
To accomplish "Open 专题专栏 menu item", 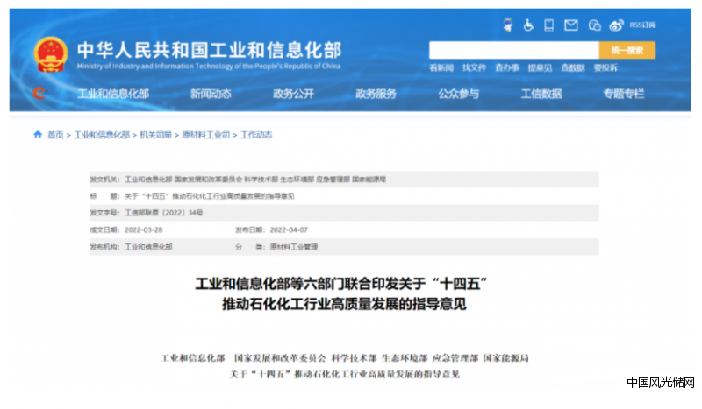I will pyautogui.click(x=624, y=94).
